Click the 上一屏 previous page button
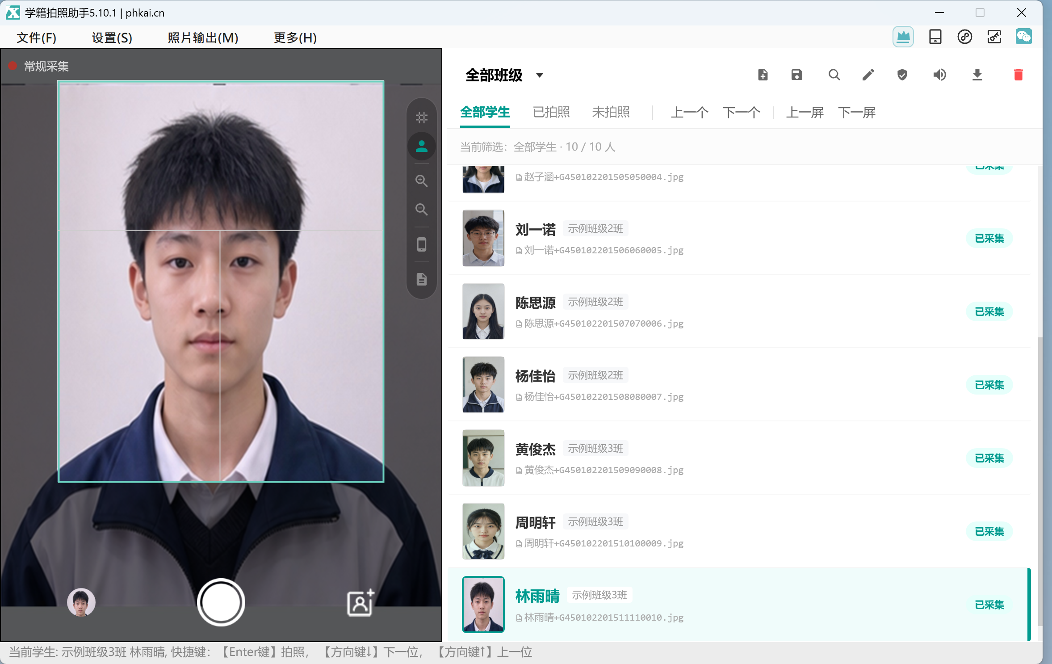 [805, 112]
